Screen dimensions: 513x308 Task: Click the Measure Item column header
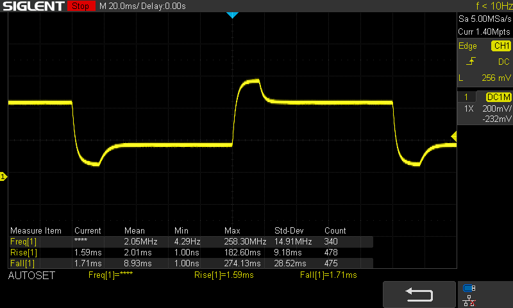[x=36, y=231]
